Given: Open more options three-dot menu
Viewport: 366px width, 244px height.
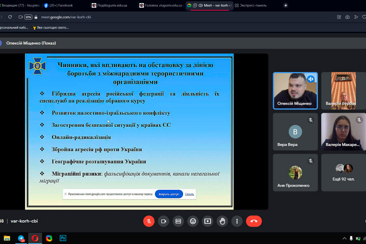Looking at the screenshot, I should pos(237,221).
